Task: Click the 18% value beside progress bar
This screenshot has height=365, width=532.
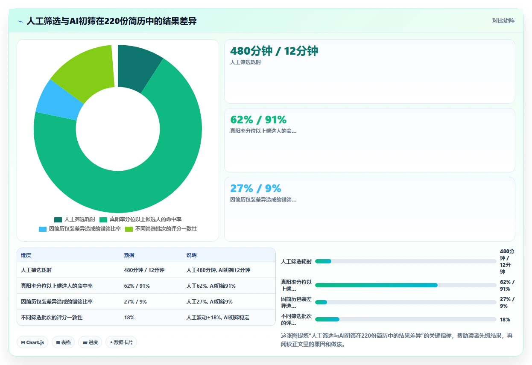Action: (x=505, y=319)
